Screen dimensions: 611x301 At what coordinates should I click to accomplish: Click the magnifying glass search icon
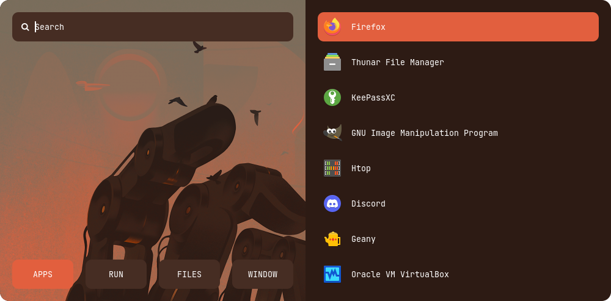pos(25,27)
